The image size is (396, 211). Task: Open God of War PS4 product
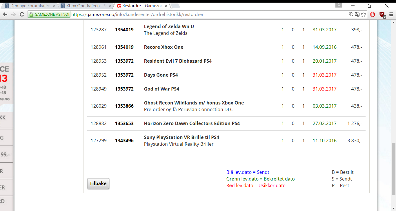point(161,89)
